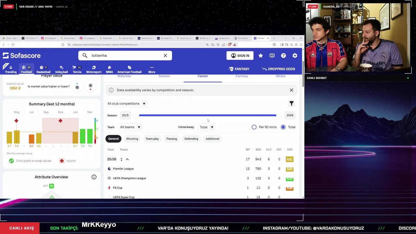The width and height of the screenshot is (416, 234).
Task: Open DROPPING ODDS page
Action: [279, 69]
